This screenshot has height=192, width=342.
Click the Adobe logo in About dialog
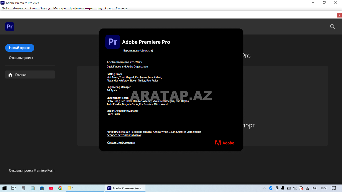click(x=225, y=143)
